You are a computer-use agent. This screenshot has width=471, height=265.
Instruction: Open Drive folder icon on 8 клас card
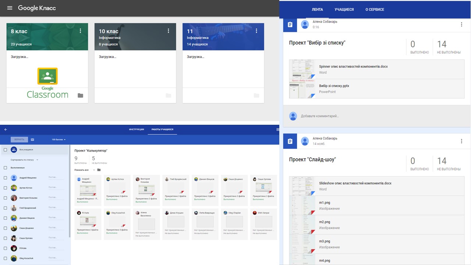(81, 96)
